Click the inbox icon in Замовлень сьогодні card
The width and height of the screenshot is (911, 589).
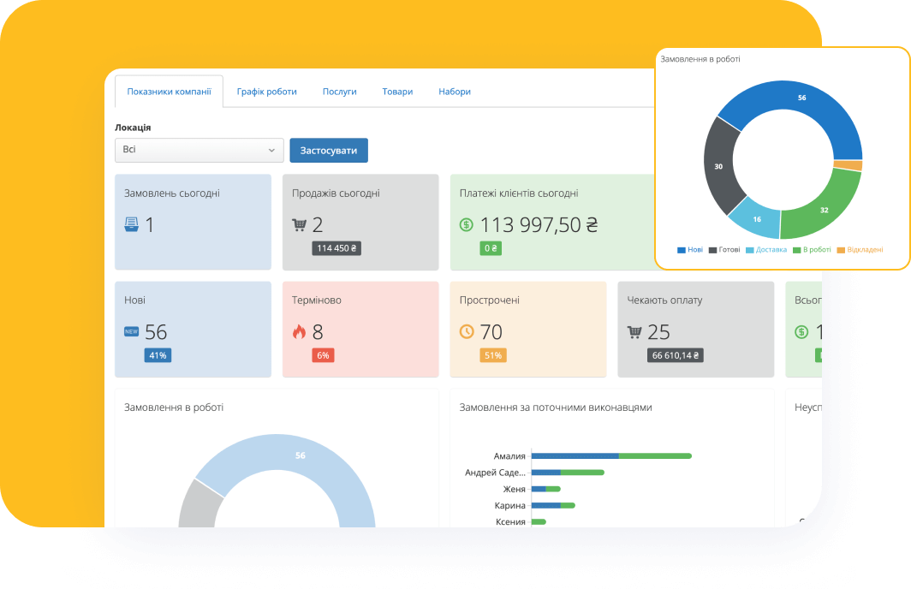pos(131,225)
